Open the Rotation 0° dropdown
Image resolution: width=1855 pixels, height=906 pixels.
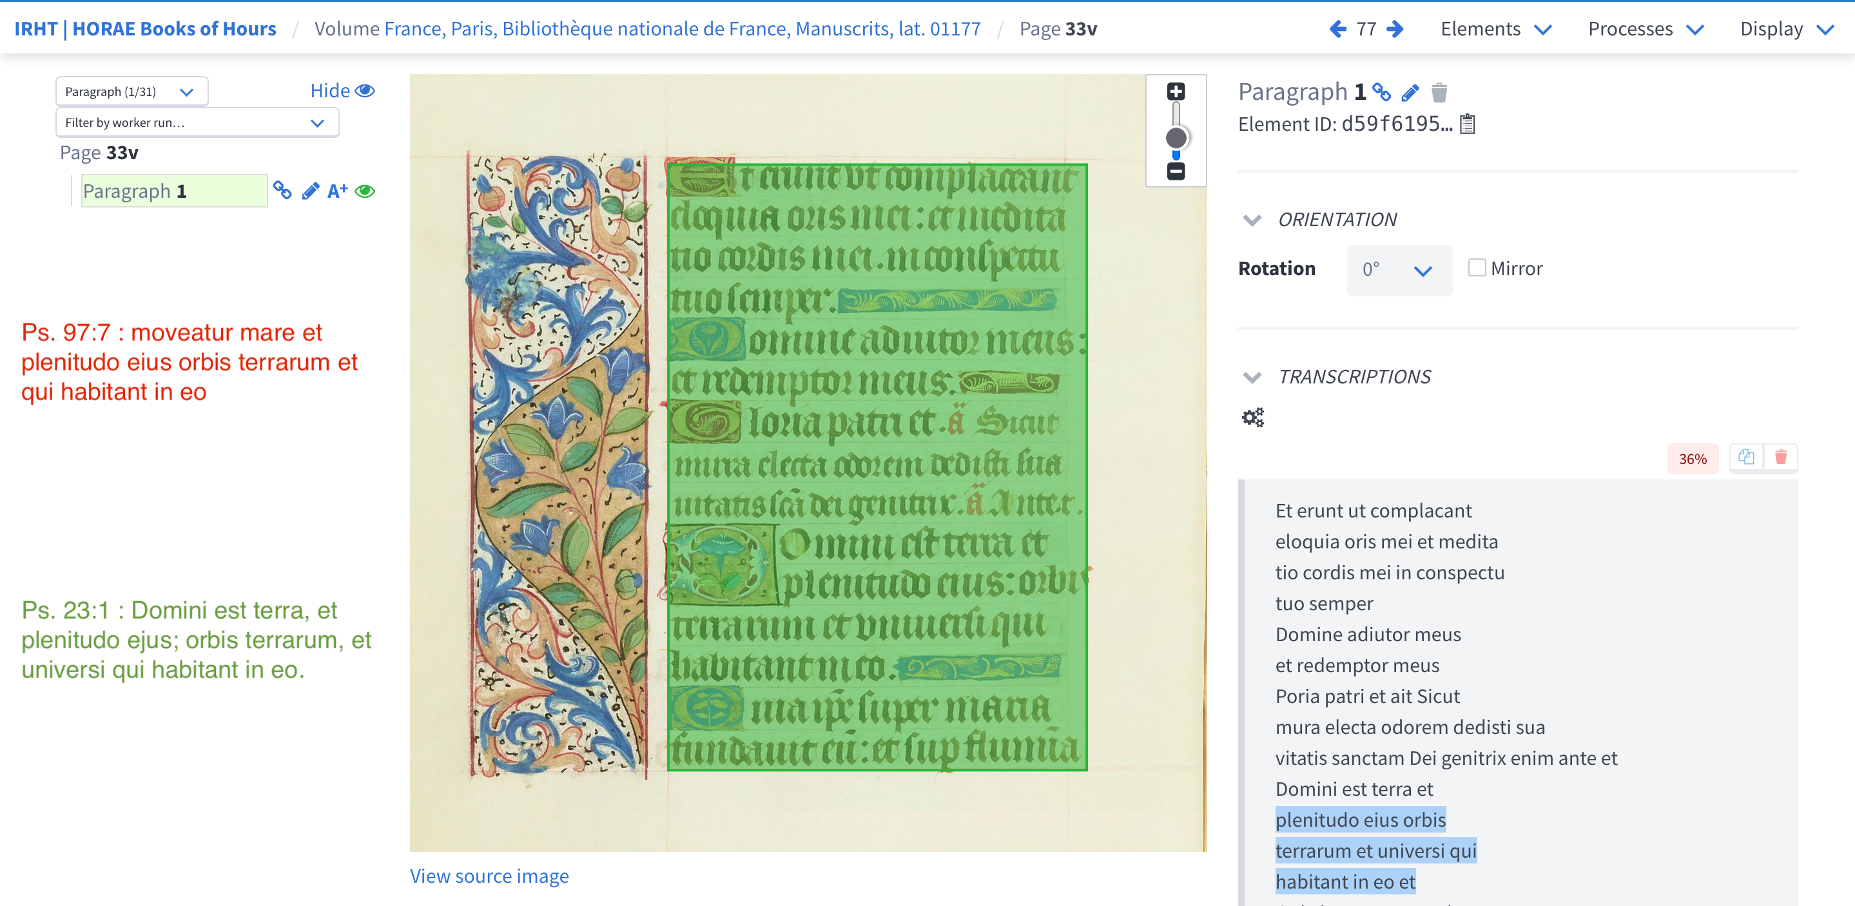(x=1399, y=269)
